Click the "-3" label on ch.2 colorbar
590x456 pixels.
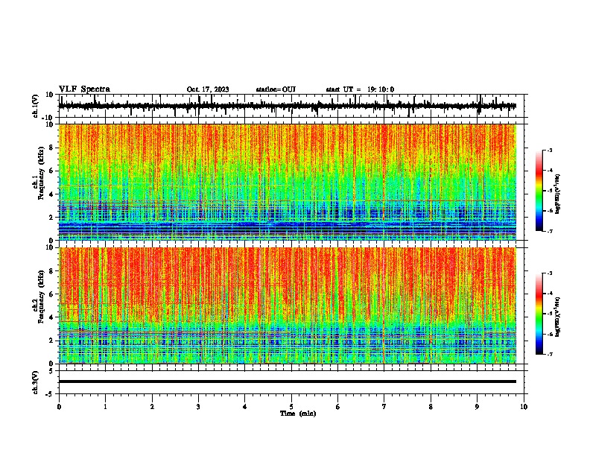(x=549, y=273)
